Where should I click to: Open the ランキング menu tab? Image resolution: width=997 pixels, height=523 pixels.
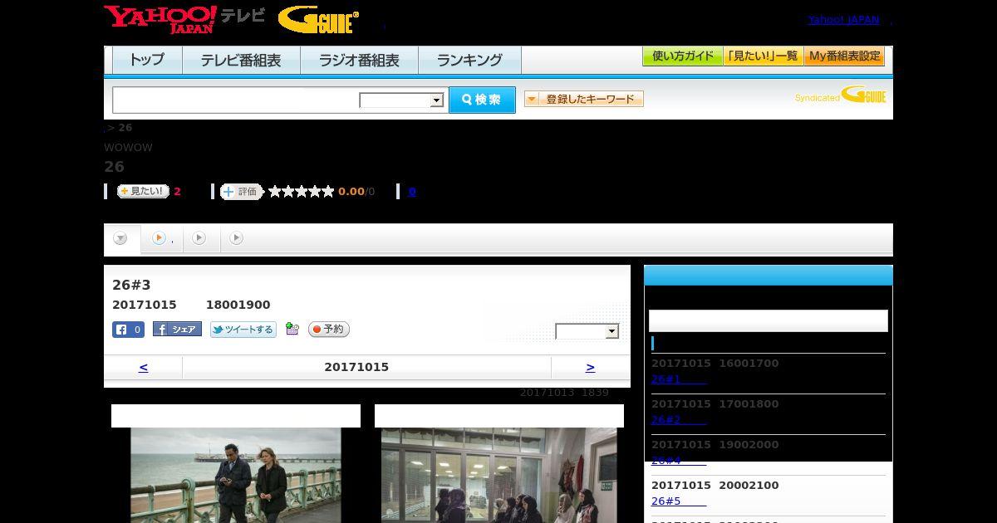pos(469,60)
